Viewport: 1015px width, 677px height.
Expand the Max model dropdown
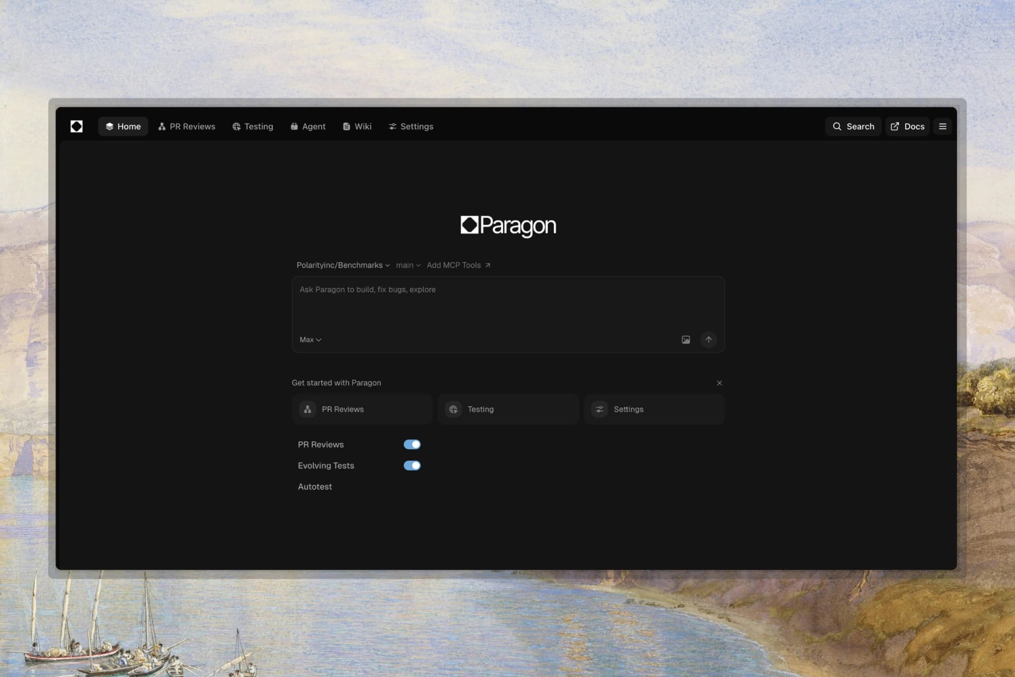point(310,340)
